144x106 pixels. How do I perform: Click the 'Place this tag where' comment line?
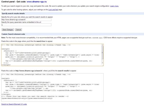pyautogui.click(x=35, y=96)
